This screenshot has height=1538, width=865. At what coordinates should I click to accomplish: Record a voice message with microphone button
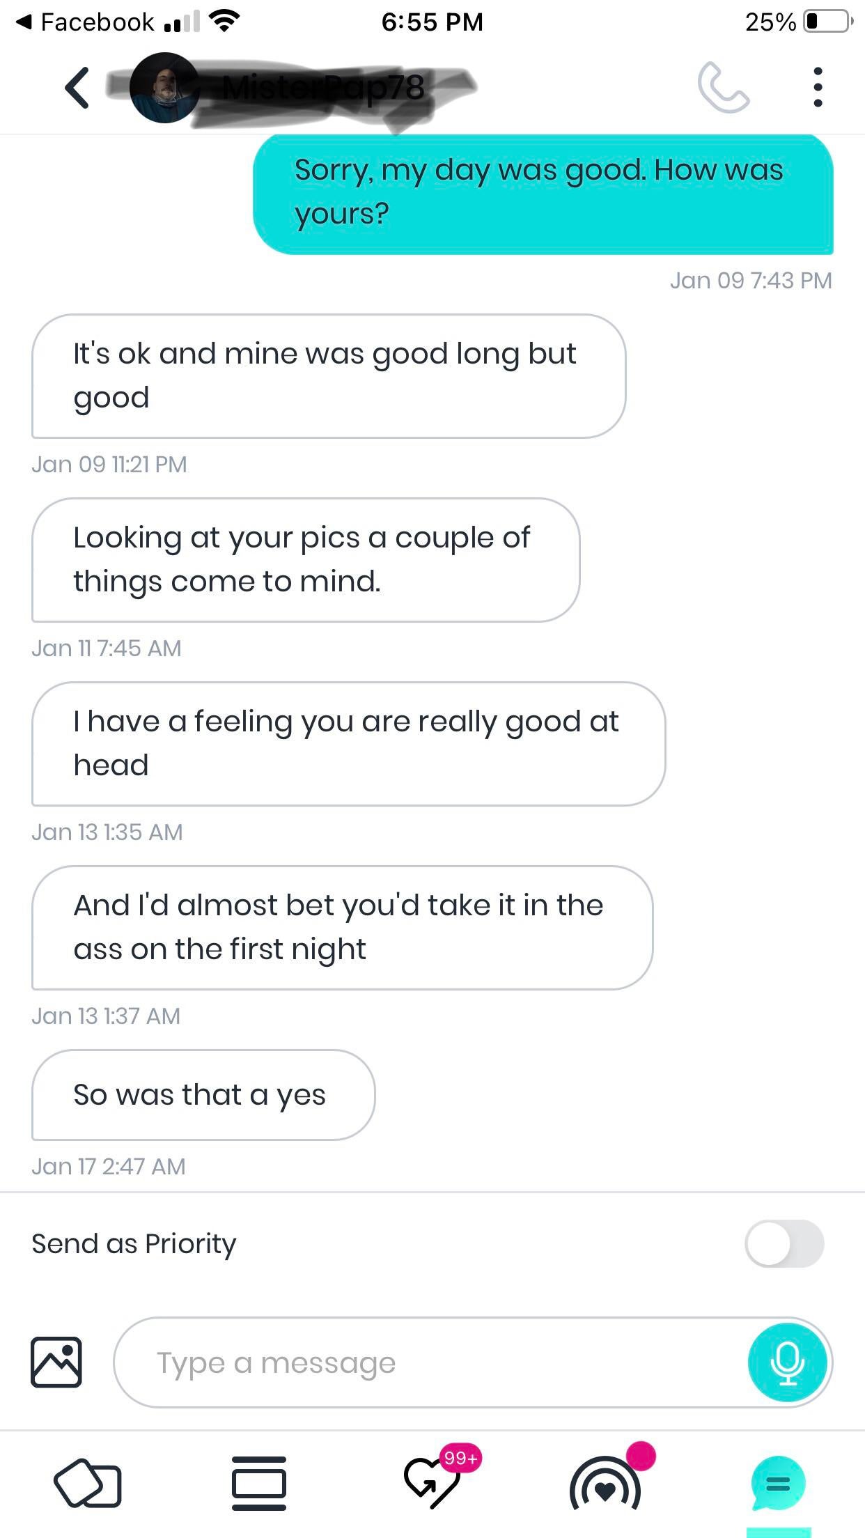787,1362
